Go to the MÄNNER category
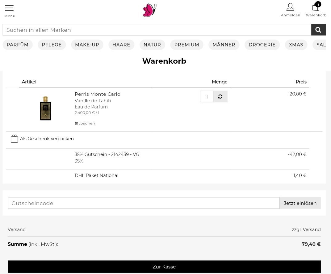Viewport: 331px width, 274px height. point(224,45)
